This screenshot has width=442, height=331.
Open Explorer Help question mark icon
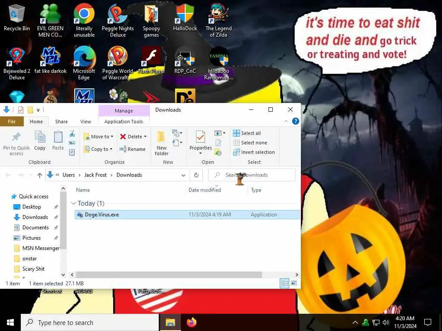pos(295,121)
